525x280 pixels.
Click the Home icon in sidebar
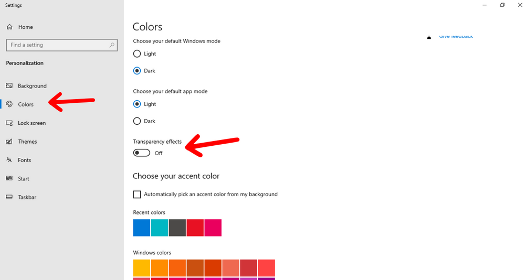tap(9, 27)
